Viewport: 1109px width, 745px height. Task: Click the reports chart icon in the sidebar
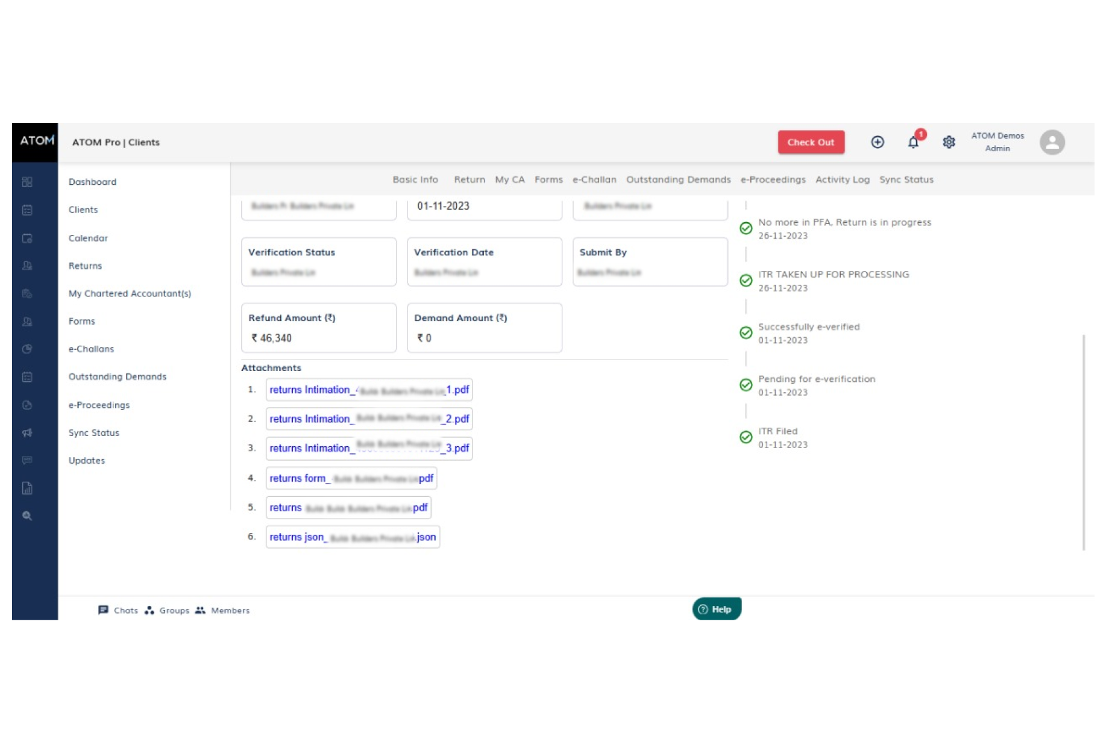[x=27, y=488]
